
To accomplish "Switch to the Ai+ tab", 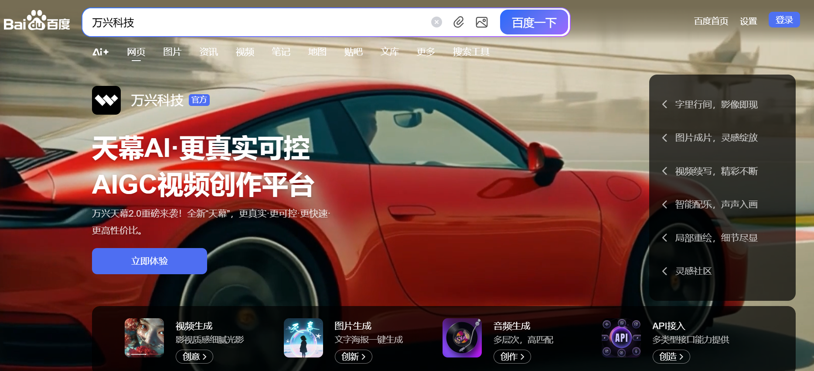I will coord(101,52).
